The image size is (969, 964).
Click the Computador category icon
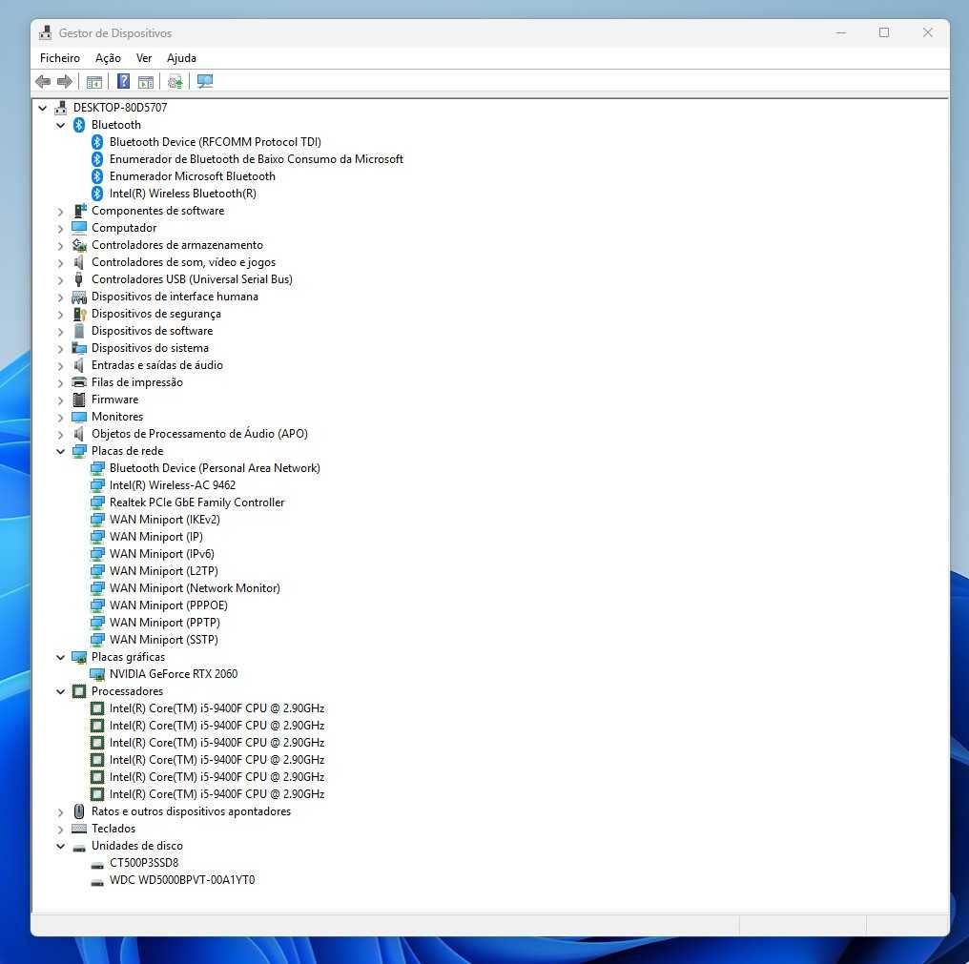tap(79, 228)
